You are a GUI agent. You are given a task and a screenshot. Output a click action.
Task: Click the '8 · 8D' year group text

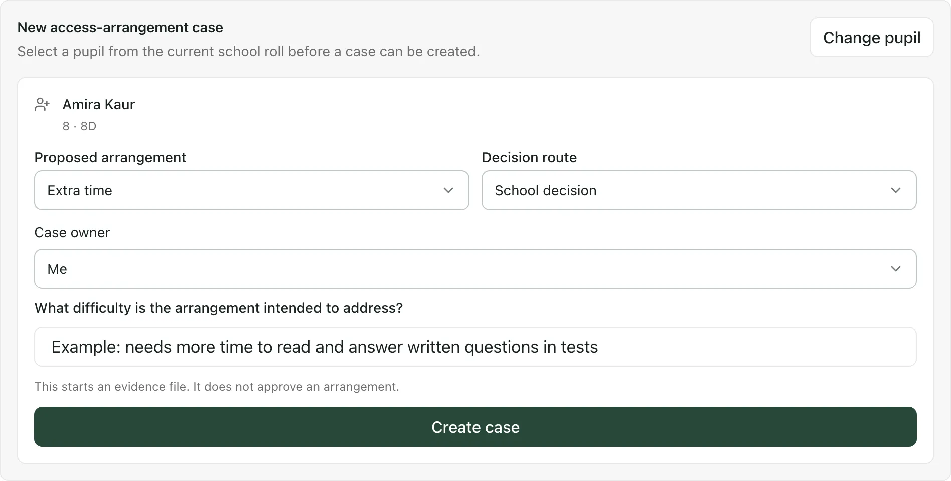(x=79, y=126)
